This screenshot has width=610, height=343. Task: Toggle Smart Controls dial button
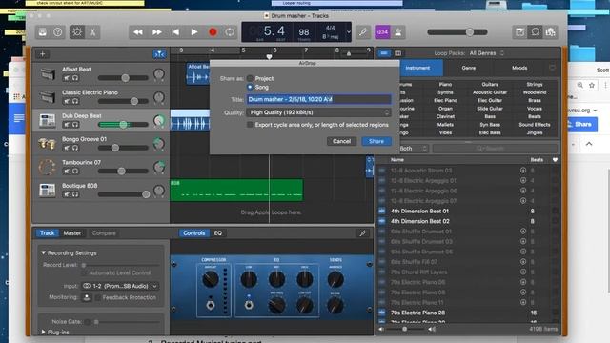point(77,32)
